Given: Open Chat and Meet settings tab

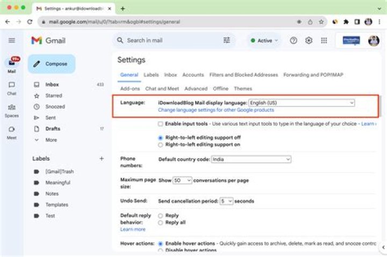Looking at the screenshot, I should click(162, 89).
